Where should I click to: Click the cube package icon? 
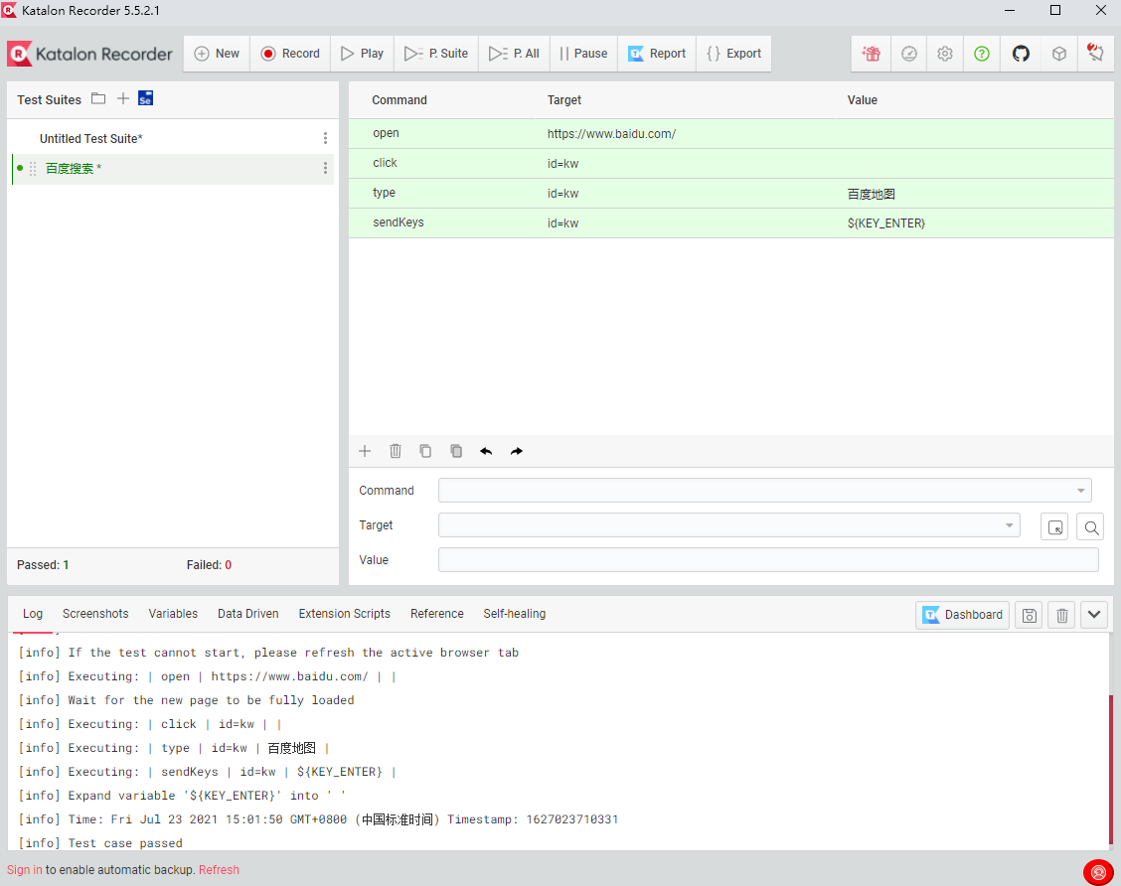coord(1058,54)
